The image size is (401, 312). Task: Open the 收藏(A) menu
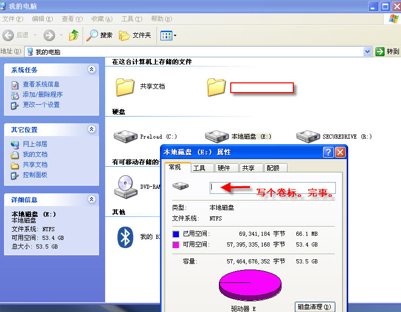click(x=102, y=19)
